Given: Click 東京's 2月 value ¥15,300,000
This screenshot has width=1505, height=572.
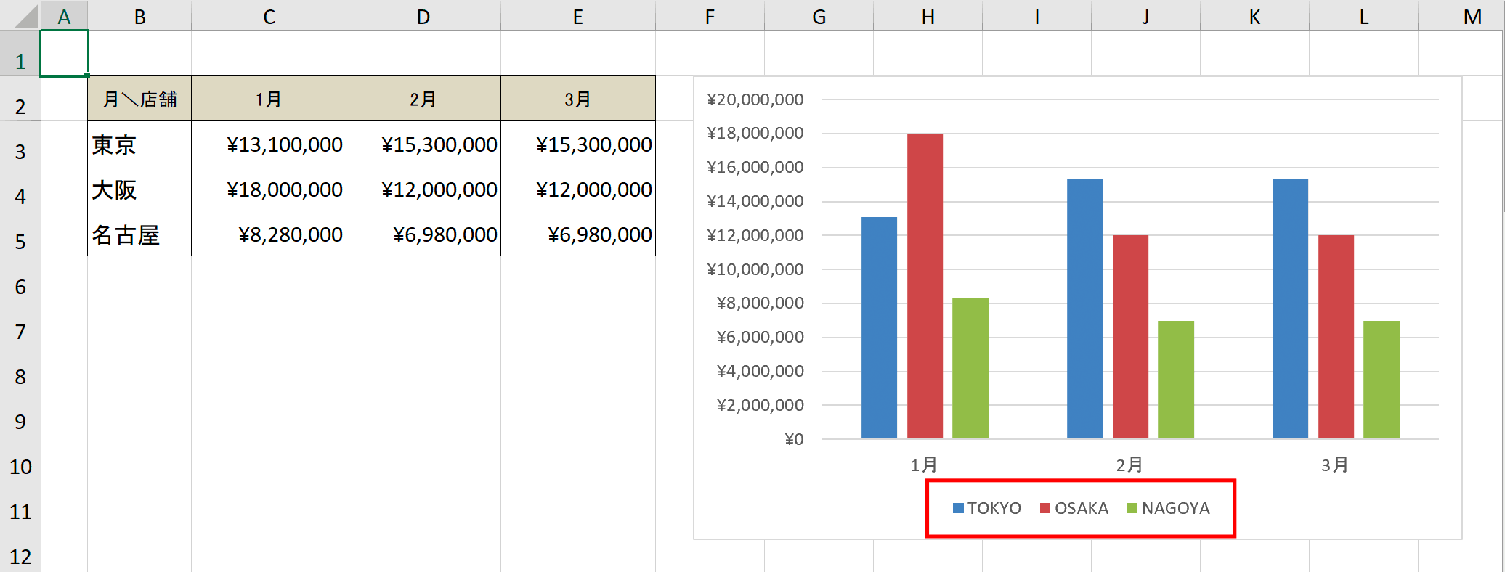Looking at the screenshot, I should pyautogui.click(x=423, y=144).
